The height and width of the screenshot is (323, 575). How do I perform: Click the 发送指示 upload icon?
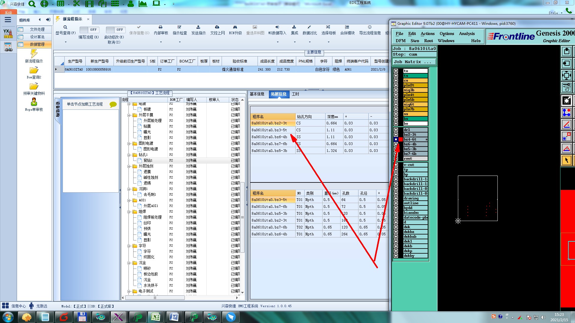pos(198,27)
